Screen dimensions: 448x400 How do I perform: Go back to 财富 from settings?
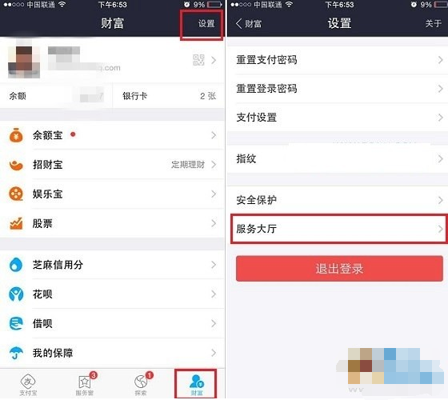click(x=249, y=24)
